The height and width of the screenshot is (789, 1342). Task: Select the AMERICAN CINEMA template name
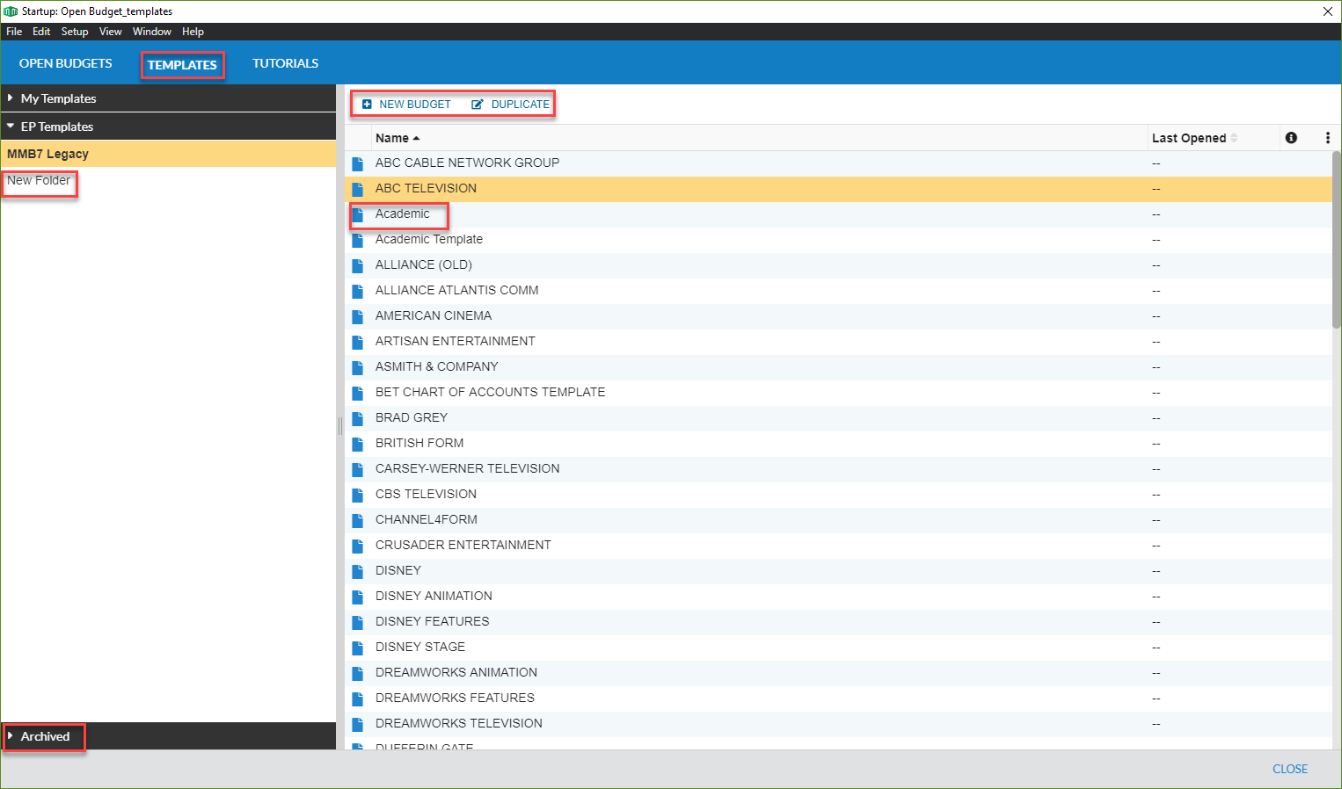point(434,315)
